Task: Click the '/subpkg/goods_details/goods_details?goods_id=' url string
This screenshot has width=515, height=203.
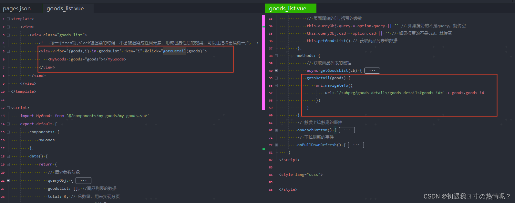Action: (x=391, y=93)
